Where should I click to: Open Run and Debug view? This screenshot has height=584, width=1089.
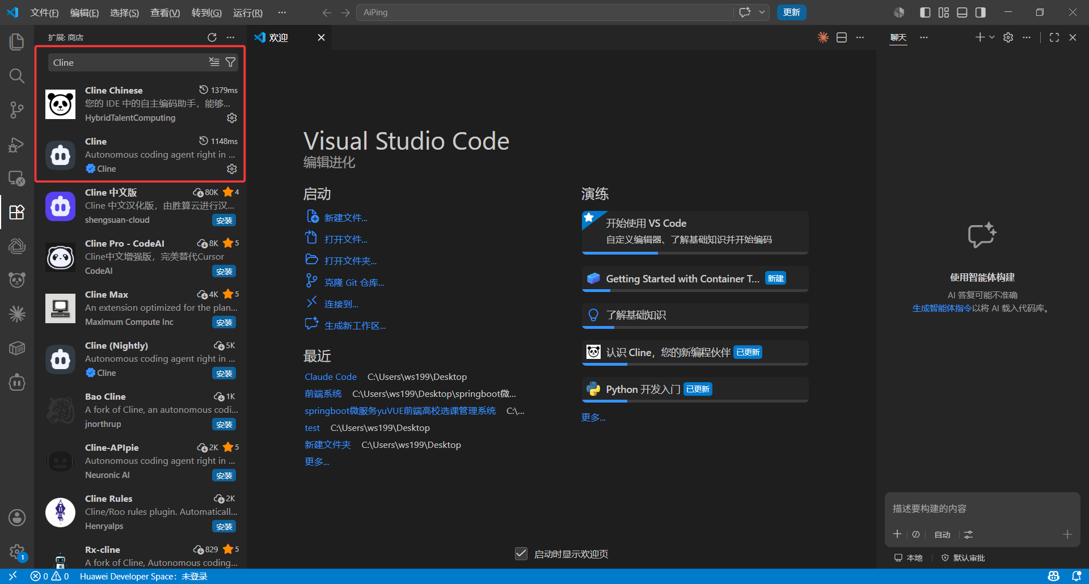tap(17, 144)
